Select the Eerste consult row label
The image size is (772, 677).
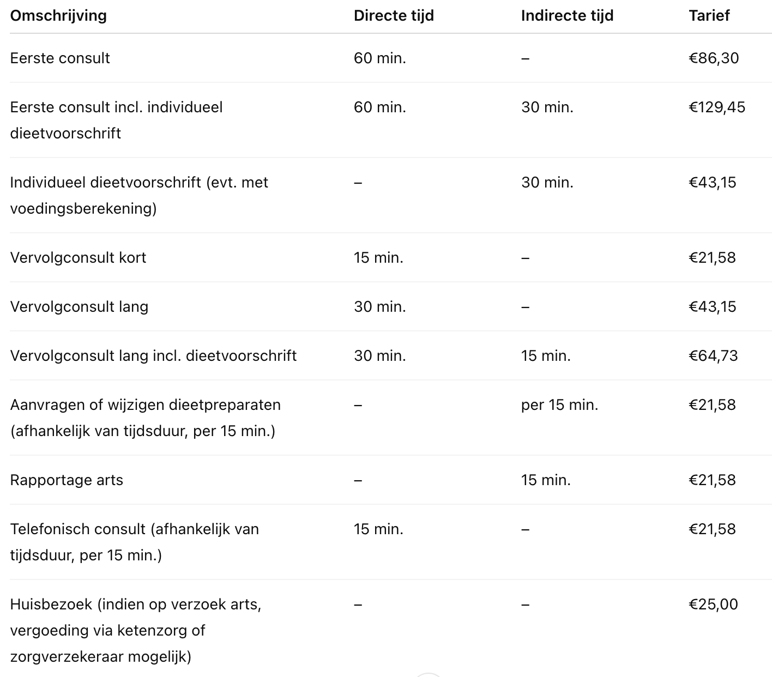60,58
